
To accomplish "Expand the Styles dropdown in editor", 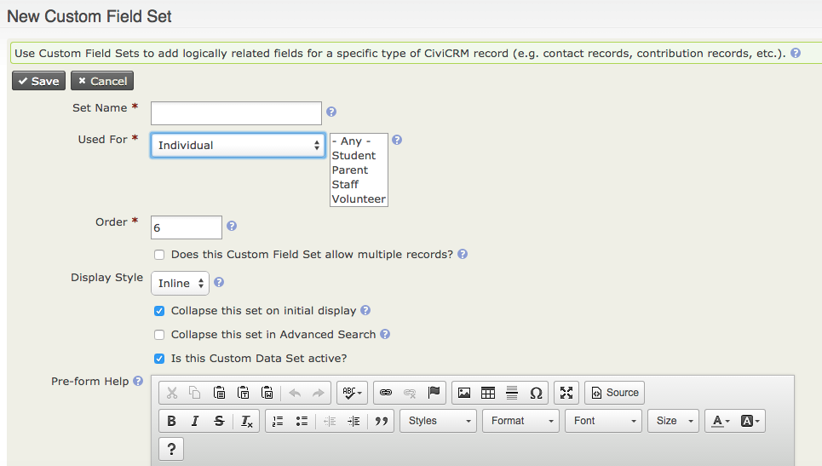I will 440,421.
